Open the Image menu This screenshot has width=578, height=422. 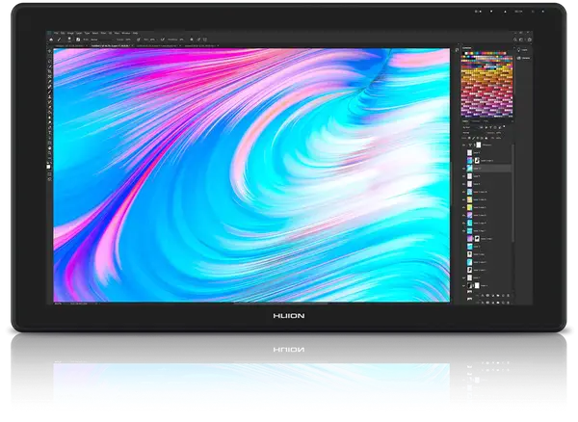(70, 33)
